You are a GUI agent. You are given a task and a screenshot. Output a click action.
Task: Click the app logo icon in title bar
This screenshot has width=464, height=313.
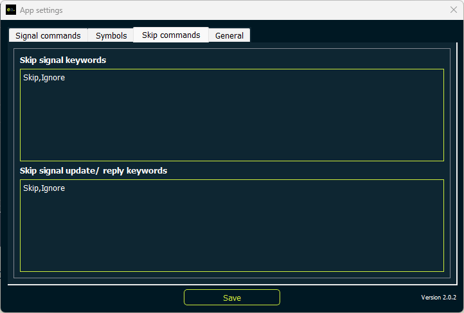(11, 10)
